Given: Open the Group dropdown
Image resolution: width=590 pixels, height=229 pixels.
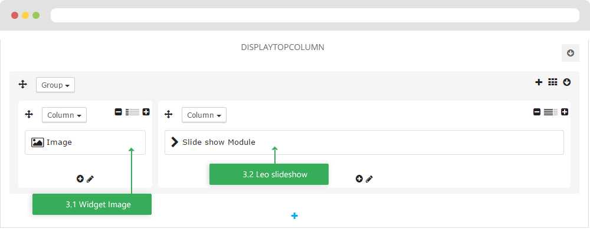Looking at the screenshot, I should pos(55,85).
